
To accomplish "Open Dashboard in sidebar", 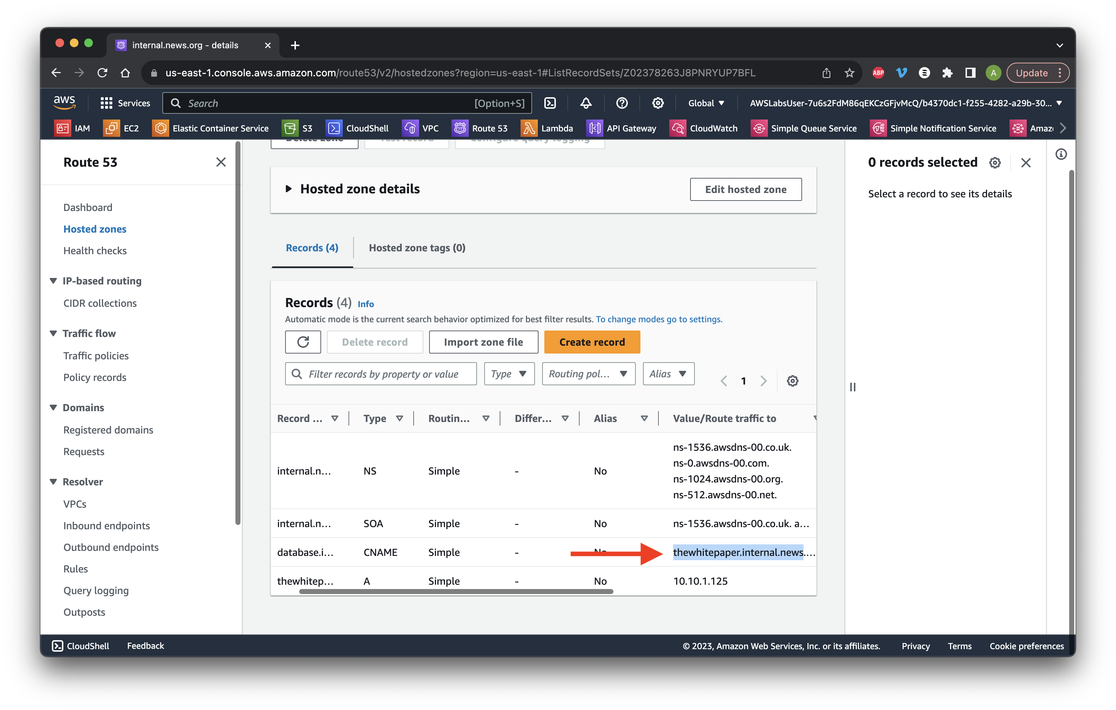I will (x=87, y=207).
